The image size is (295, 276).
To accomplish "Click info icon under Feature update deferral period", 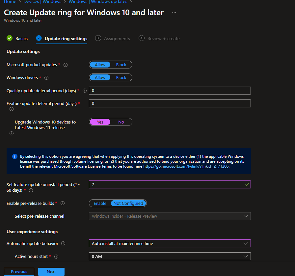I will pos(12,109).
